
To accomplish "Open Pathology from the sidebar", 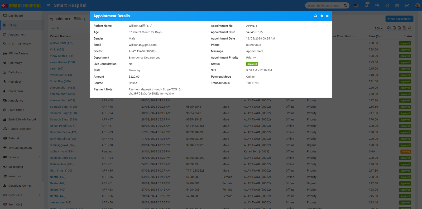I will click(15, 72).
